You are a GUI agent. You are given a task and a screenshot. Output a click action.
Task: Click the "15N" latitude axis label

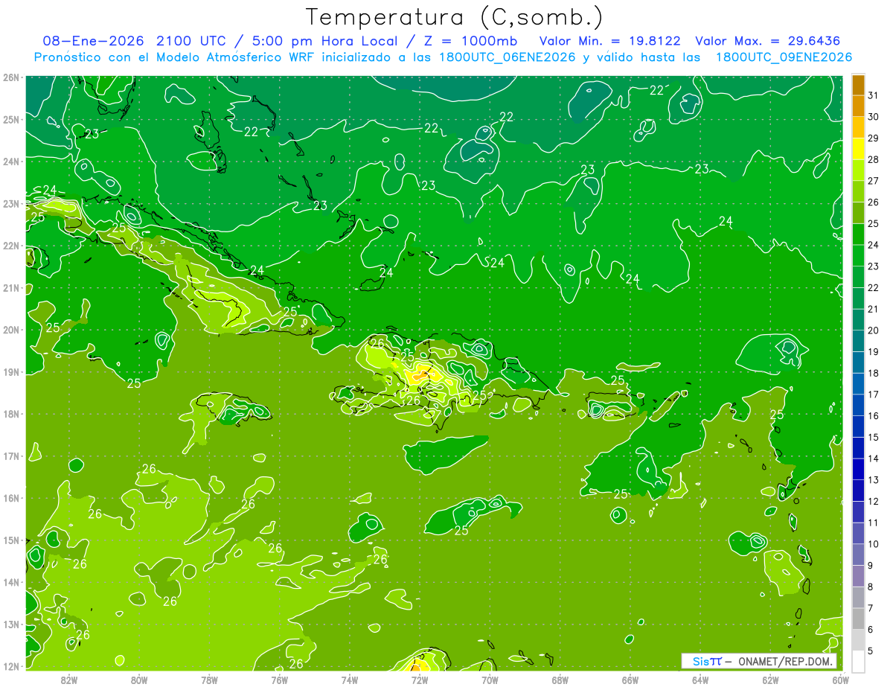click(10, 540)
